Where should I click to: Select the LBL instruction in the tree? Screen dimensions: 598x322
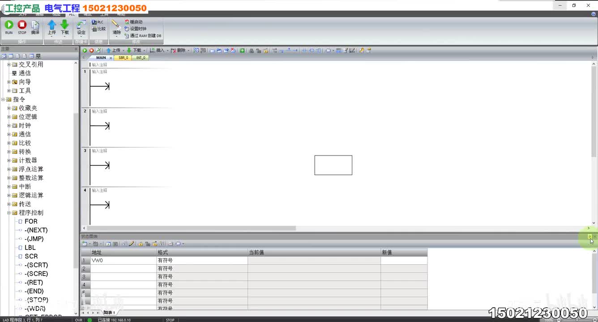pos(30,248)
